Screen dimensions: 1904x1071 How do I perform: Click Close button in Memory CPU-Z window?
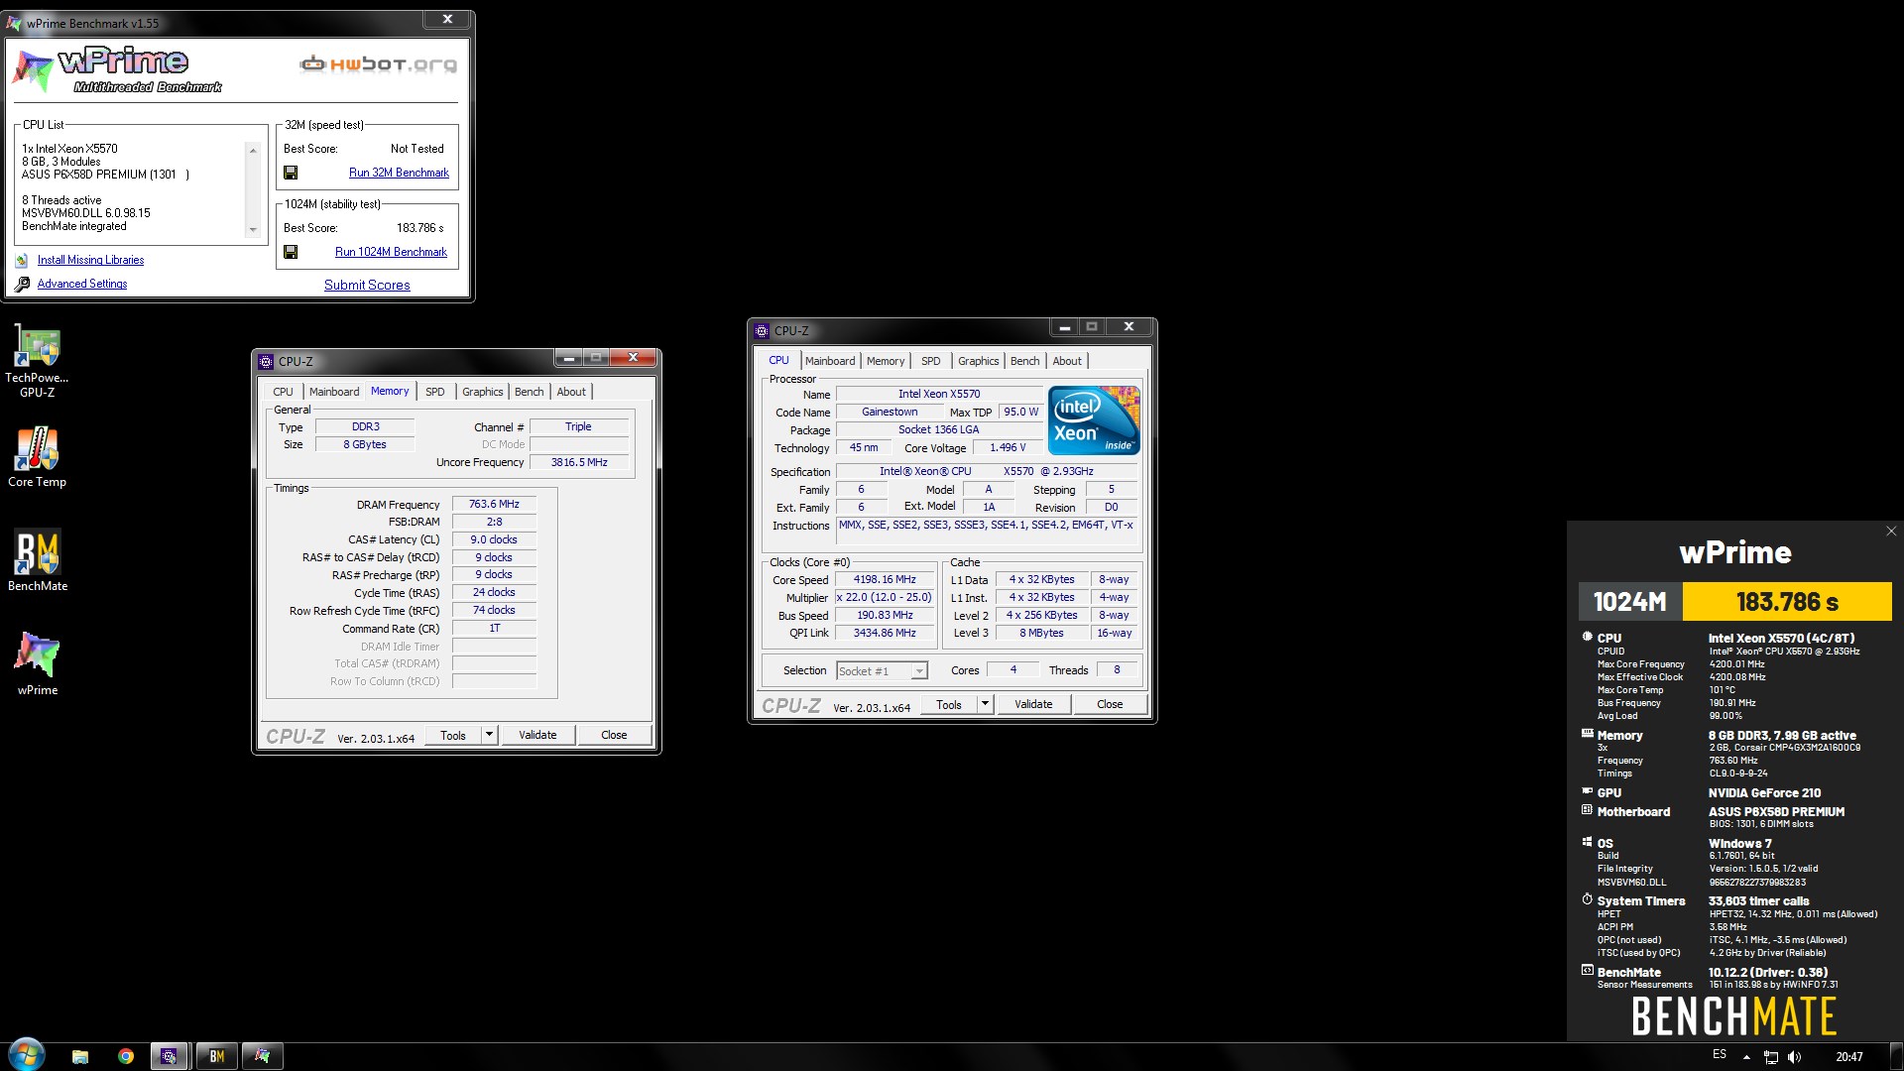614,735
